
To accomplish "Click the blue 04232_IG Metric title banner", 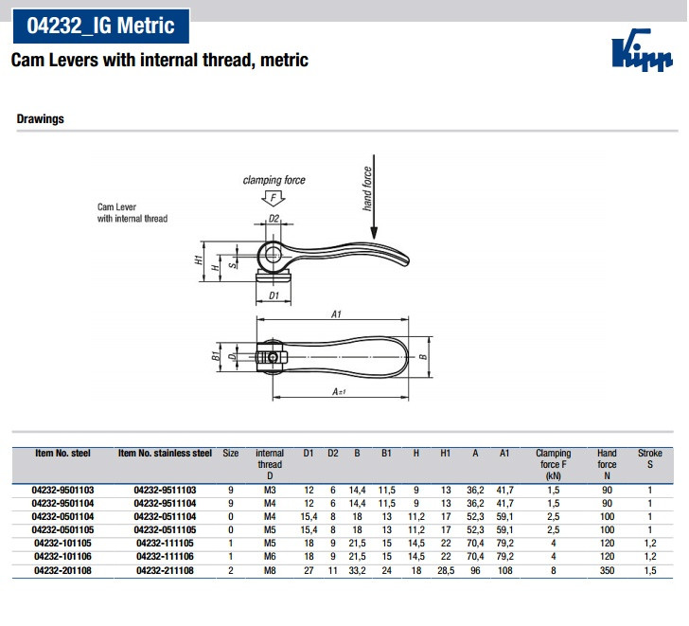I will click(x=95, y=26).
